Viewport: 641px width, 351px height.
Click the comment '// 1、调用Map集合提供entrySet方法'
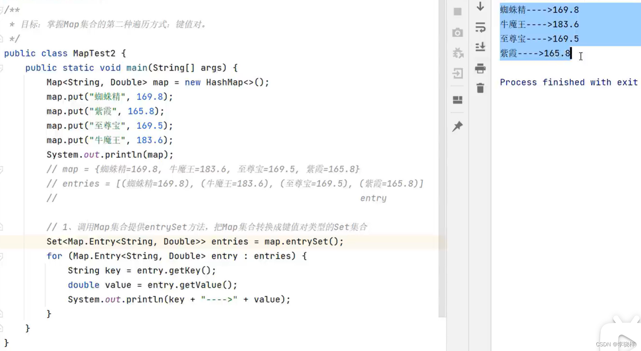tap(207, 227)
